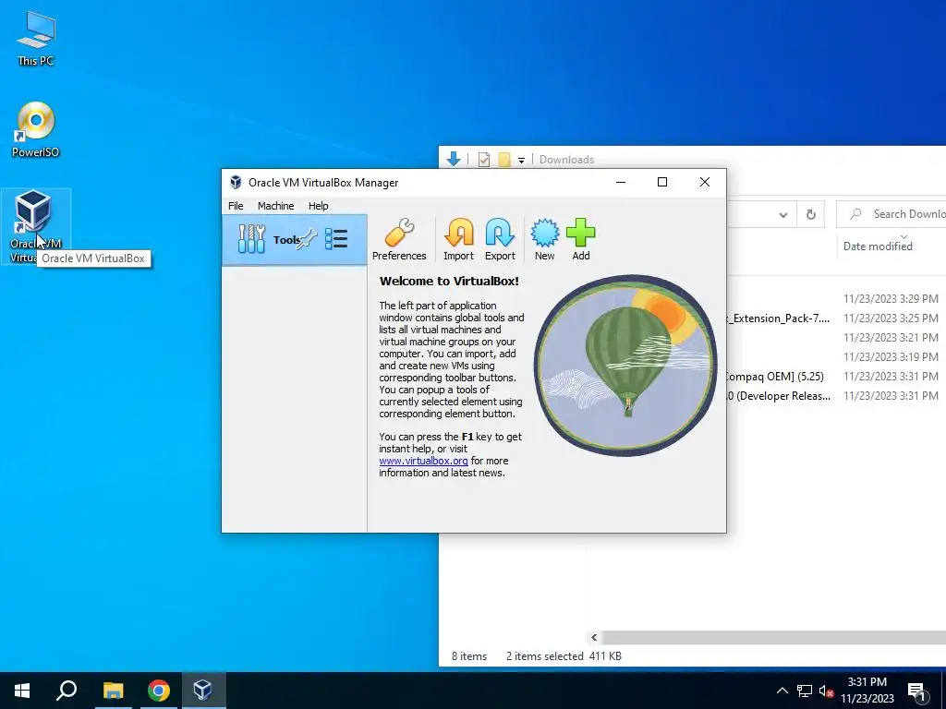Close the VirtualBox Manager window
Screen dimensions: 946x709
click(704, 182)
